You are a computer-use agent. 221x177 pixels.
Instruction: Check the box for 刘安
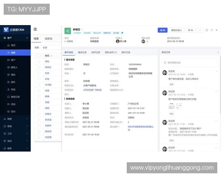(39, 73)
